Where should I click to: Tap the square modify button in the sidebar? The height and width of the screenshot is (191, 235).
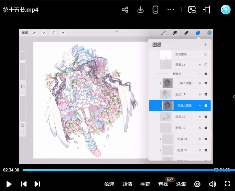coord(23,87)
